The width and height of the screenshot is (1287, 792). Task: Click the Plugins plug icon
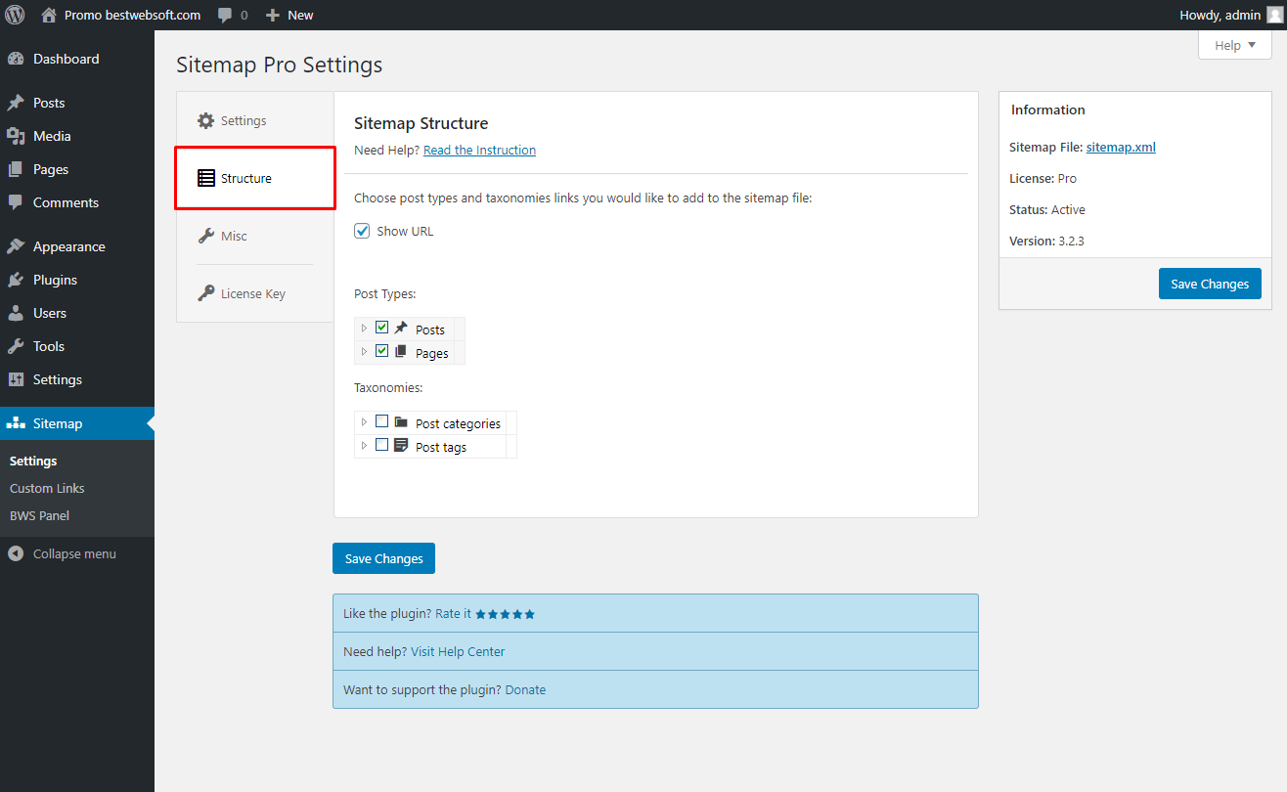coord(16,280)
